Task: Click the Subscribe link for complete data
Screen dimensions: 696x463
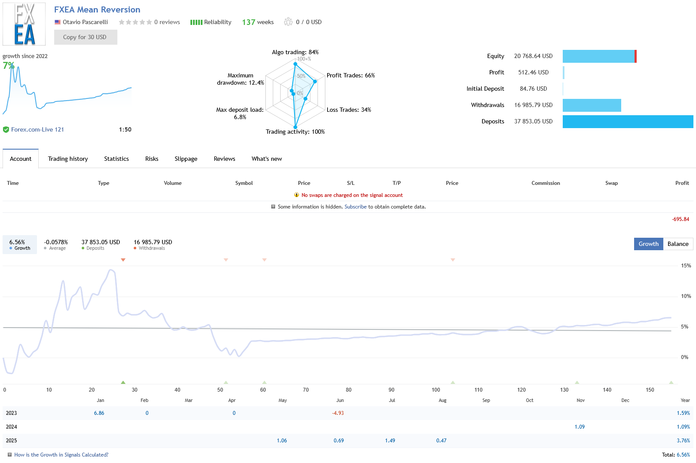Action: click(356, 207)
